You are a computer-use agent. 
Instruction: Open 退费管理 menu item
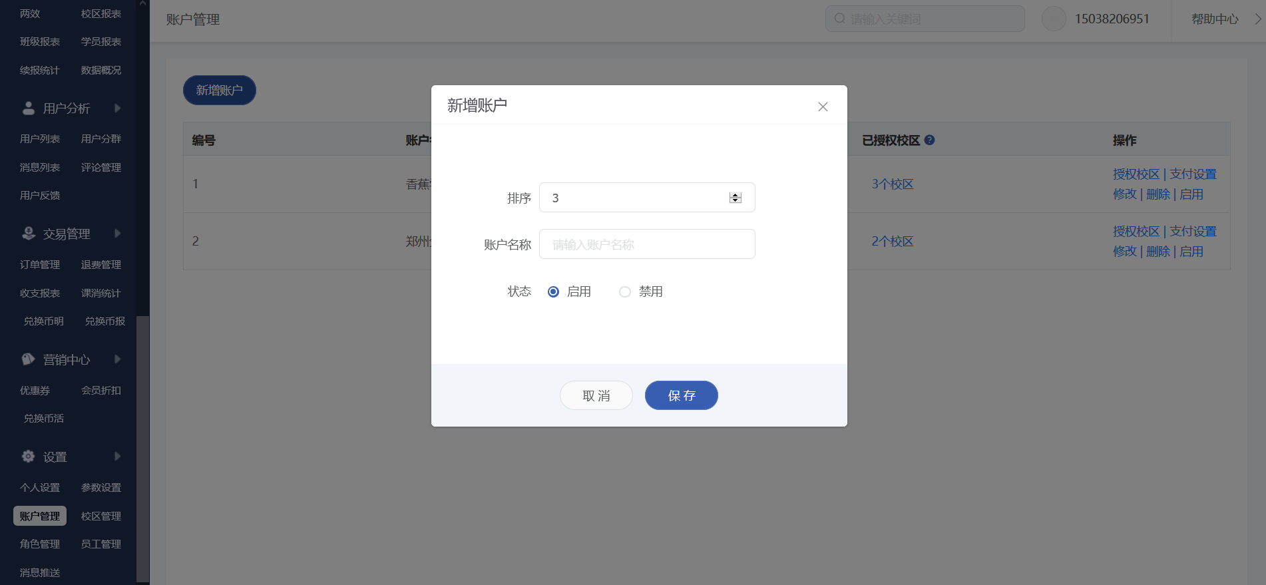(101, 264)
